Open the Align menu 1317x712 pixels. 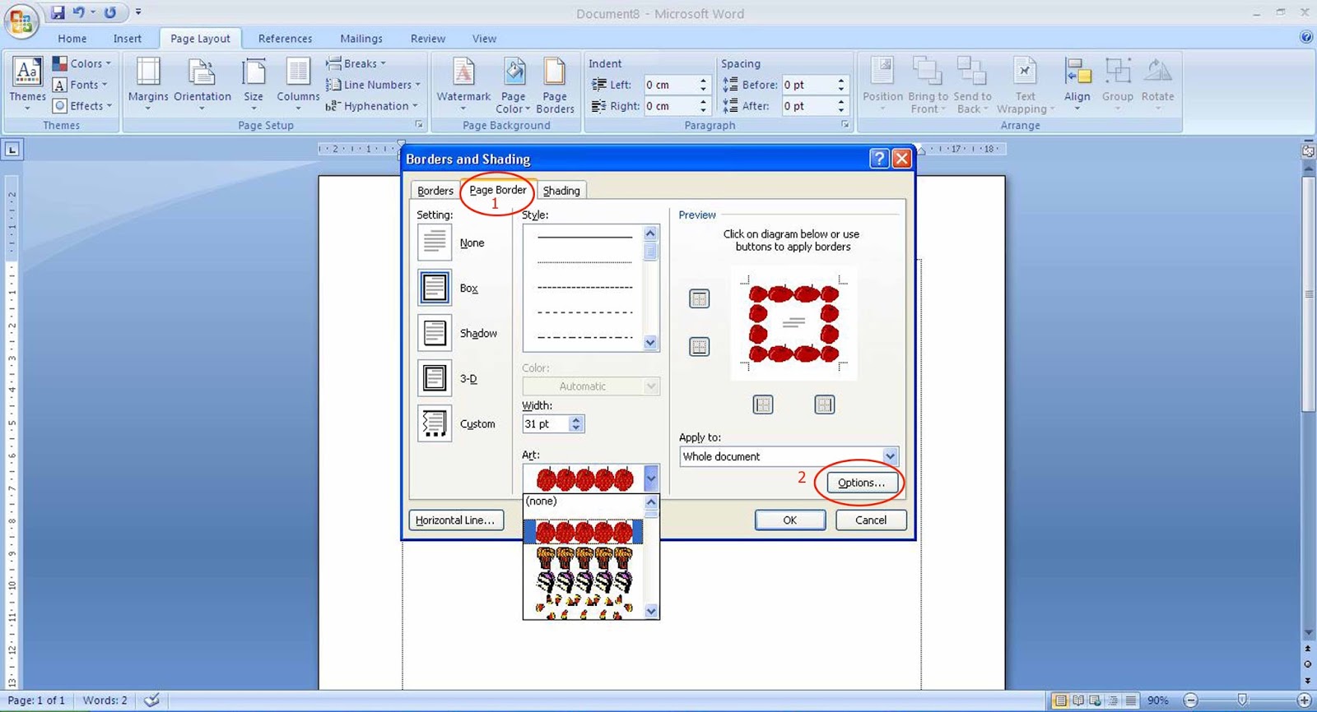point(1077,84)
